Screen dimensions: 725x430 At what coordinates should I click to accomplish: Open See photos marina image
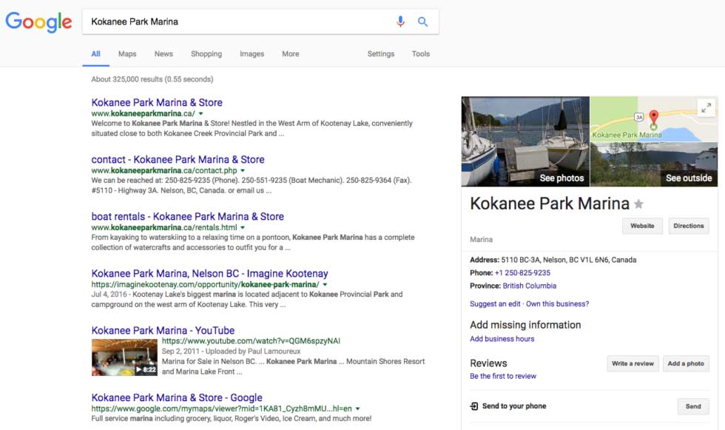tap(526, 141)
